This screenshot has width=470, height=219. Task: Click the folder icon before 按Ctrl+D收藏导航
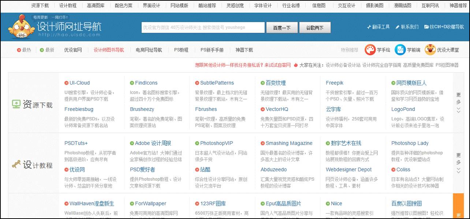tap(427, 27)
